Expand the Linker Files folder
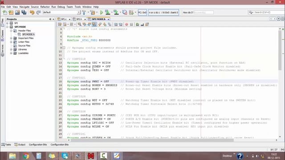Image resolution: width=285 pixels, height=160 pixels. [11, 42]
